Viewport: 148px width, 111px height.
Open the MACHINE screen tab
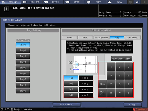click(11, 2)
